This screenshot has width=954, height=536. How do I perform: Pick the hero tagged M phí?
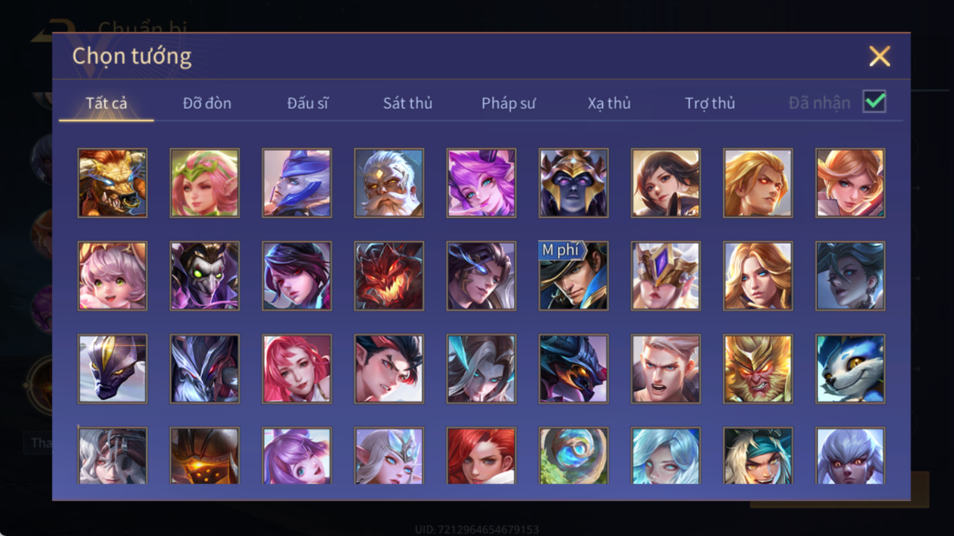pyautogui.click(x=574, y=276)
